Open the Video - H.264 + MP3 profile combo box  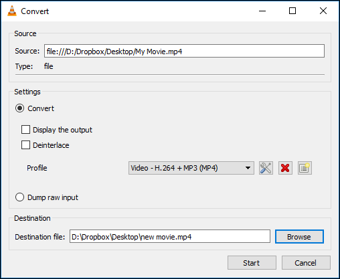[191, 168]
